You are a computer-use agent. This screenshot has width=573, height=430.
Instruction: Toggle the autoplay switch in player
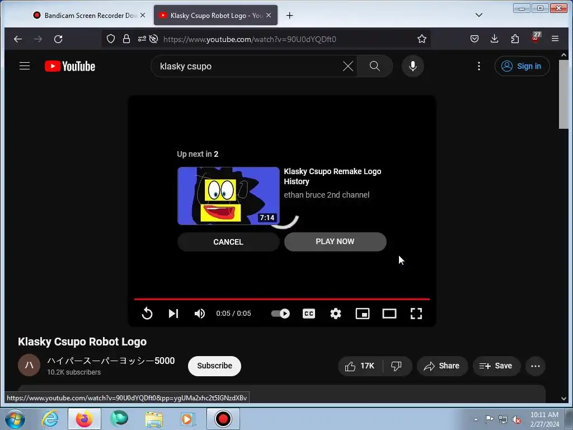(280, 314)
